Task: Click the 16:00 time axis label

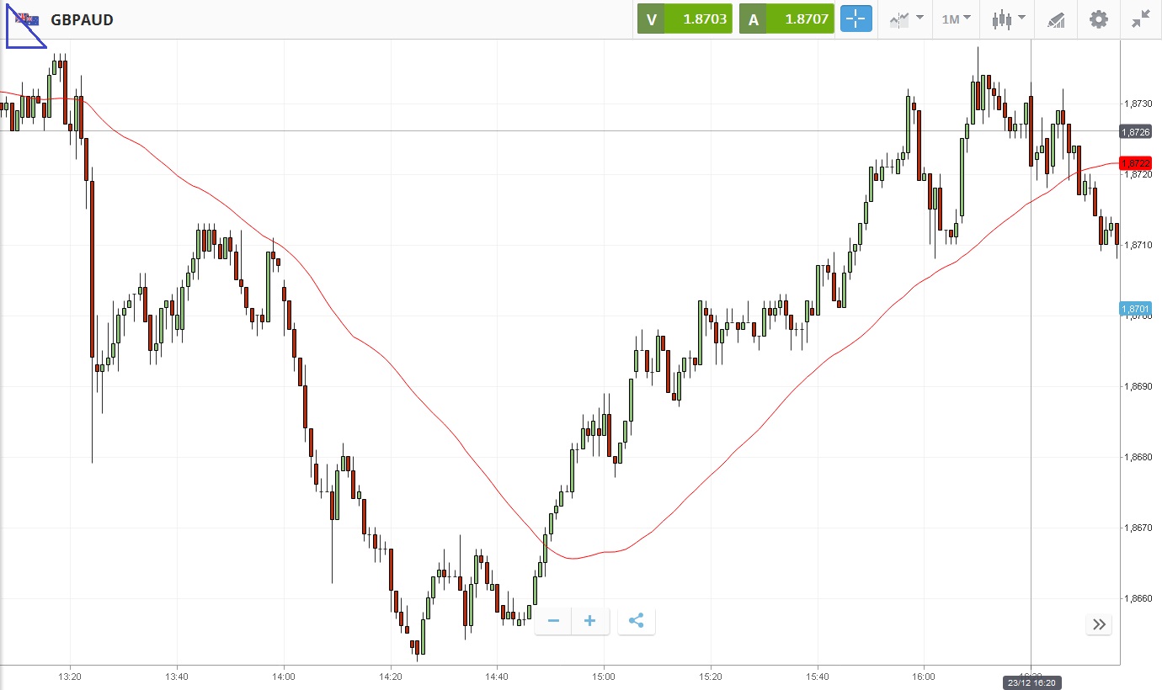Action: (924, 676)
